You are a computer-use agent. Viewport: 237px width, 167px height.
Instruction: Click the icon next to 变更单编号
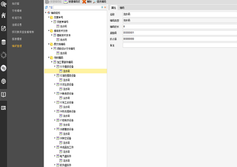point(55,22)
